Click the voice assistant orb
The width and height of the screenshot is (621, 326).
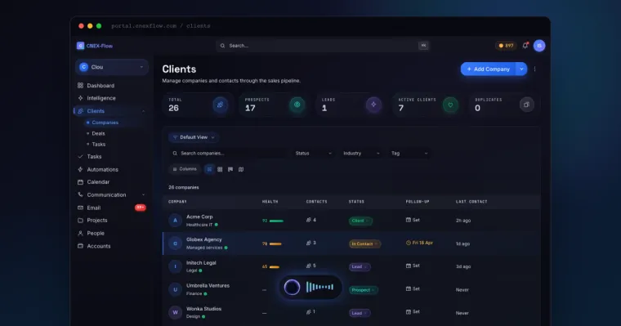click(x=293, y=287)
